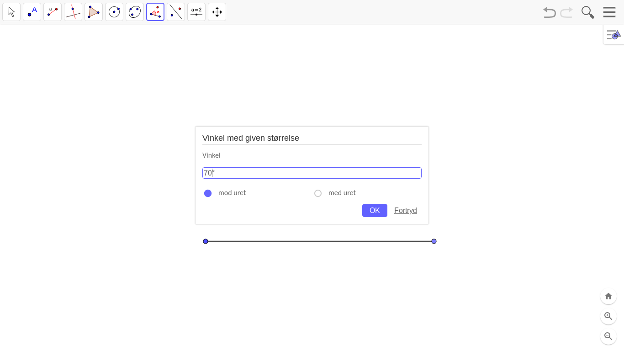
Task: Choose the Line through two points tool
Action: point(53,12)
